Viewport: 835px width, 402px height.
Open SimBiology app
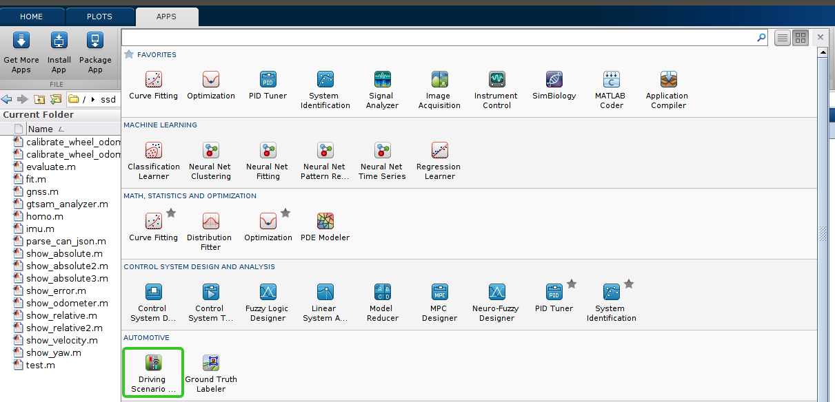[x=554, y=85]
